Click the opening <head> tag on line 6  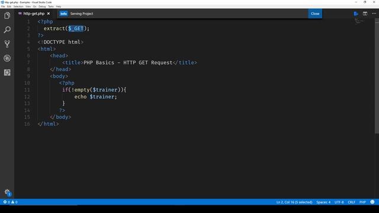(x=59, y=56)
